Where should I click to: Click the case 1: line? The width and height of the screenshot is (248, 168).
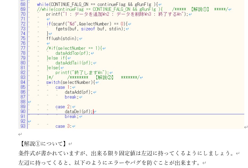click(64, 87)
